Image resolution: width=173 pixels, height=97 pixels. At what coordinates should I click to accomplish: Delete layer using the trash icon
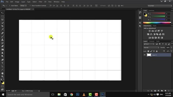(169, 91)
